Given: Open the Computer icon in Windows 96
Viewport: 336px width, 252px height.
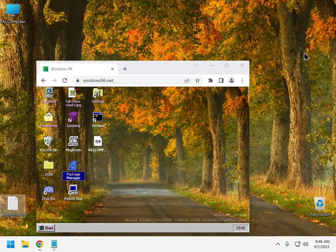Looking at the screenshot, I should pos(49,95).
